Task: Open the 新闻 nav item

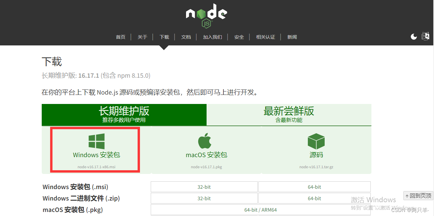Action: (292, 37)
